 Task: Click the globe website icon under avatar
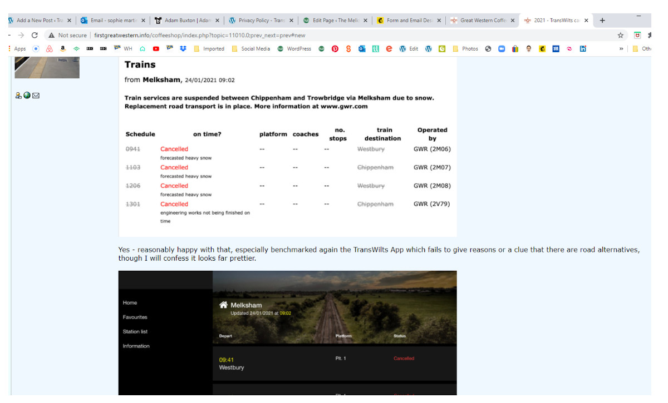(x=27, y=96)
